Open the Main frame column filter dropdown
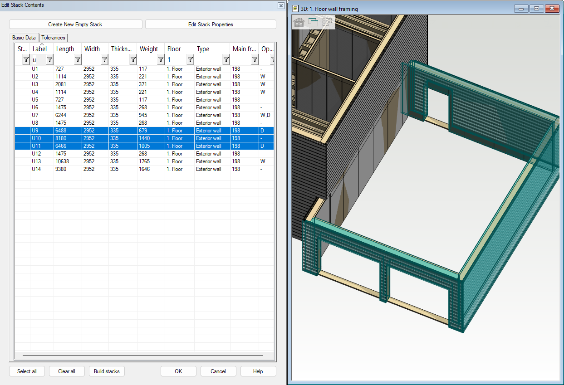Image resolution: width=564 pixels, height=385 pixels. coord(255,59)
